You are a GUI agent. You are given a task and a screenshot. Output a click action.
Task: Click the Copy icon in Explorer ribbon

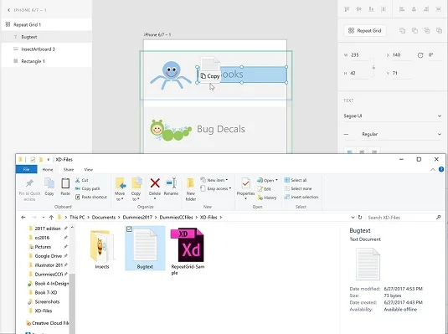tap(49, 182)
